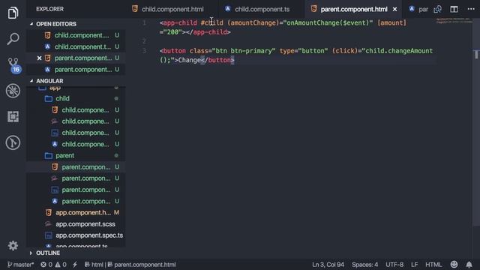Change file encoding UTF-8
Screen dimensions: 480x270
pyautogui.click(x=394, y=265)
